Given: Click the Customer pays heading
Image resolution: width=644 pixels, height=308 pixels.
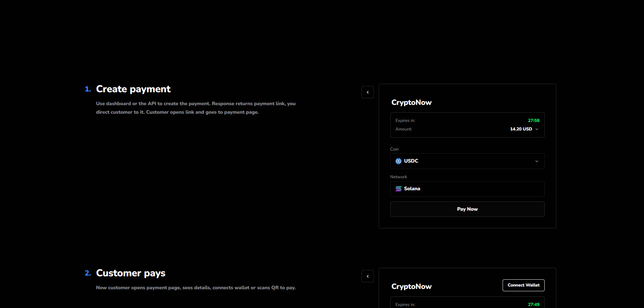Looking at the screenshot, I should (x=130, y=273).
